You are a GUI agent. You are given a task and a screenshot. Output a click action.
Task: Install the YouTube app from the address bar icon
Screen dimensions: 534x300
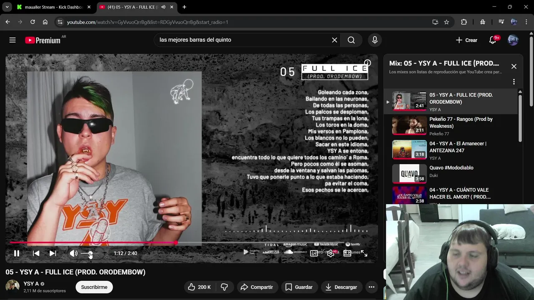pos(435,22)
